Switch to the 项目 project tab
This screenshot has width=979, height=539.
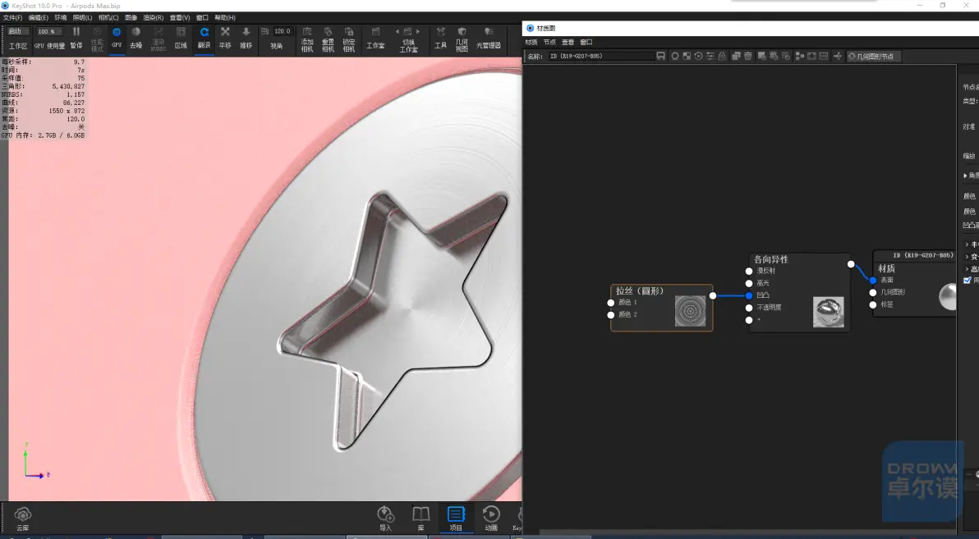tap(456, 518)
